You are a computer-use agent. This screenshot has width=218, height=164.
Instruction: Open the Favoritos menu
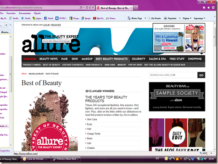click(11, 13)
